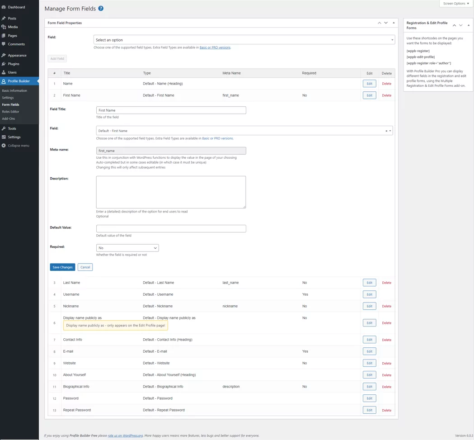Click the Appearance brush icon
The height and width of the screenshot is (440, 474).
(4, 55)
